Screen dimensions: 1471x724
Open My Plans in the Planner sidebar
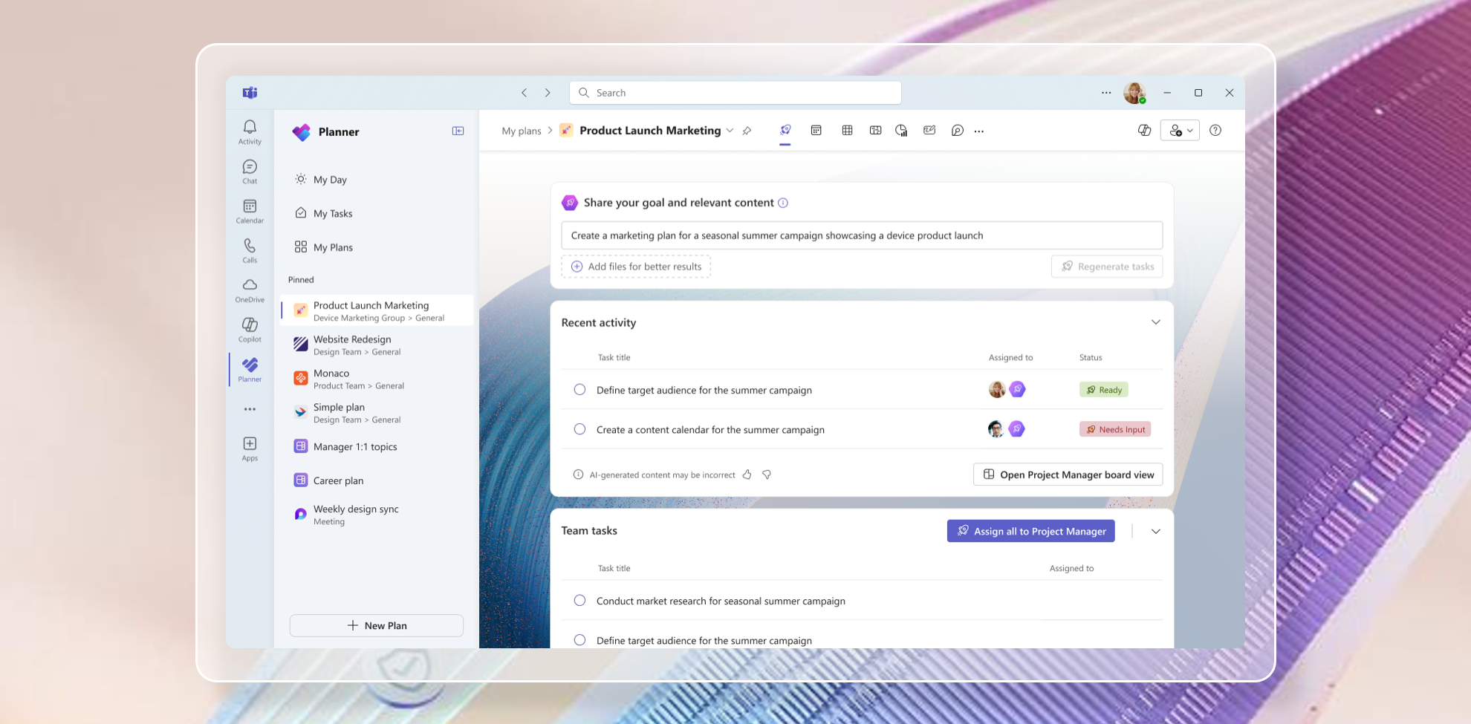[x=332, y=247]
